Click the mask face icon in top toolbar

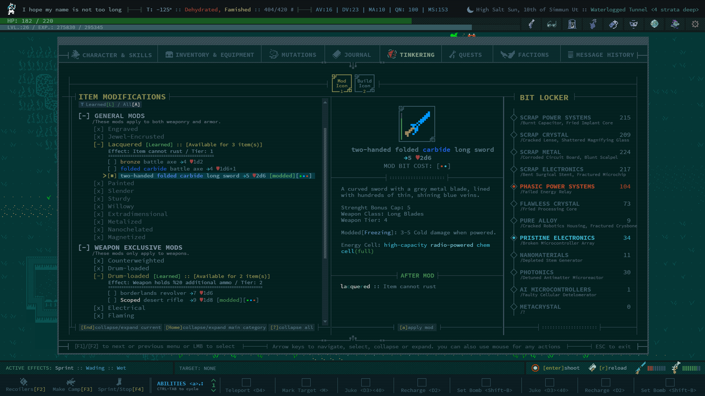point(634,24)
